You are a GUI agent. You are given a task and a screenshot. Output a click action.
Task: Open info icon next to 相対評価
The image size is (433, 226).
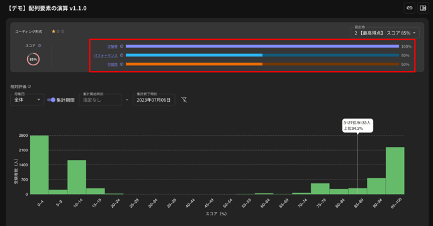pos(30,87)
